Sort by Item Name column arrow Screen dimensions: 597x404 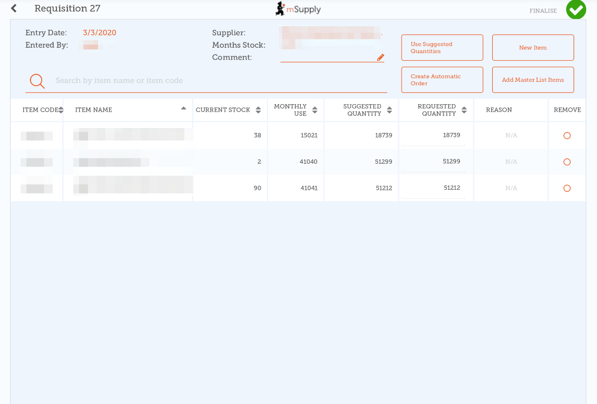(183, 108)
